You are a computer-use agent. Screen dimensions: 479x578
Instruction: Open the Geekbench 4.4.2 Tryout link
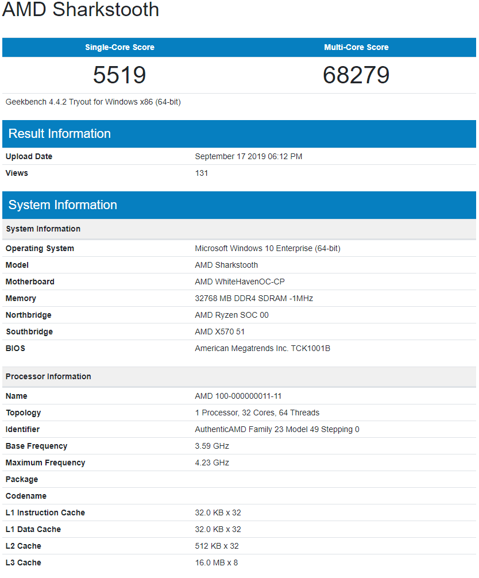tap(93, 102)
